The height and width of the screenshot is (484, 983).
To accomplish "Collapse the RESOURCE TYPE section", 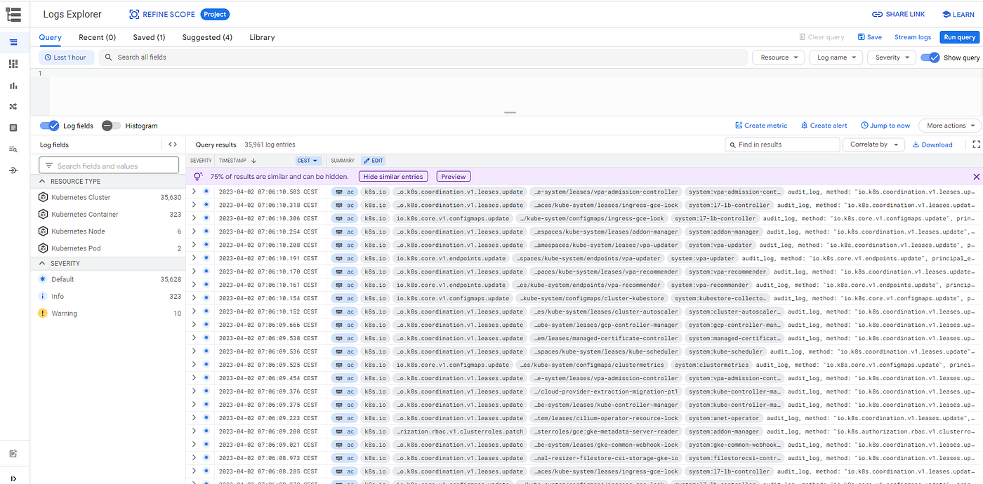I will point(41,181).
